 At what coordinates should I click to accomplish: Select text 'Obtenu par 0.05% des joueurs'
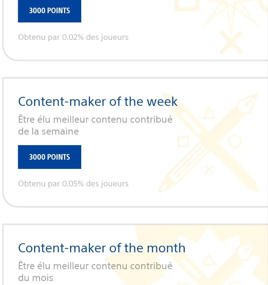(73, 184)
